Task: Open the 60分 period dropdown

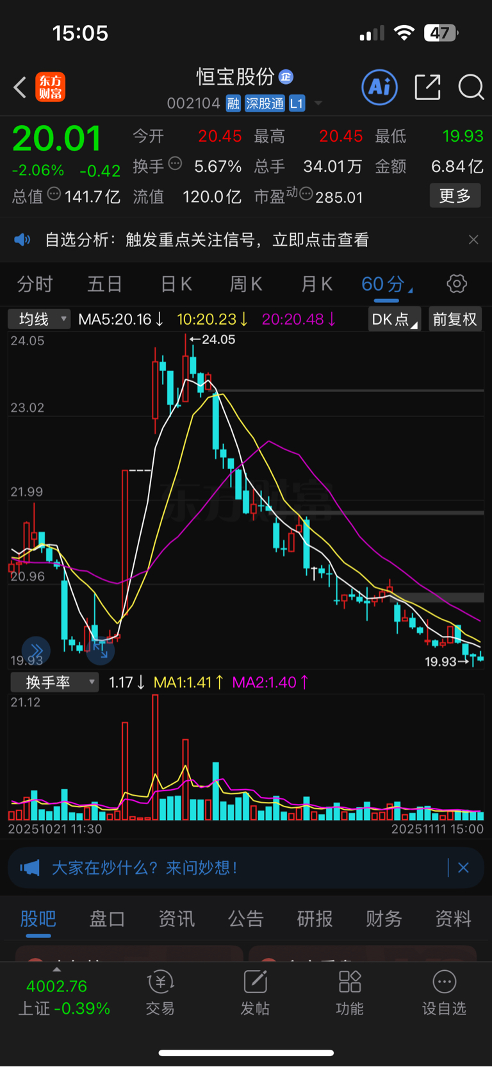Action: pos(387,284)
